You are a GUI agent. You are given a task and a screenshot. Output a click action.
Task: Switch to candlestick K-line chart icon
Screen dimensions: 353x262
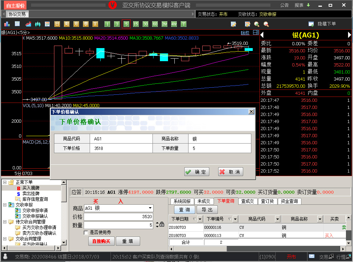38,24
